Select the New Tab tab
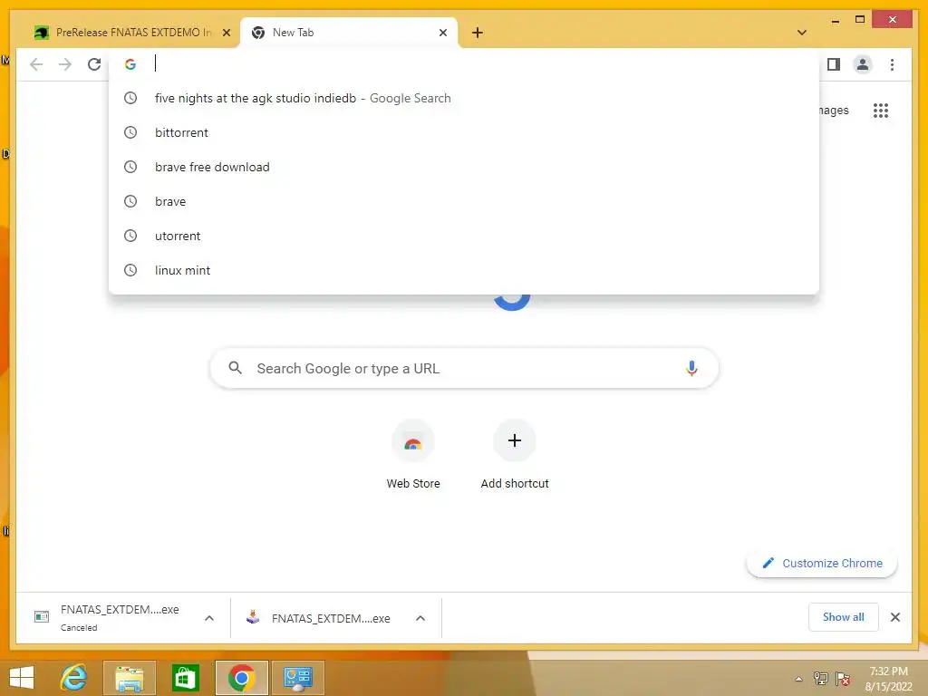Image resolution: width=928 pixels, height=696 pixels. tap(349, 33)
